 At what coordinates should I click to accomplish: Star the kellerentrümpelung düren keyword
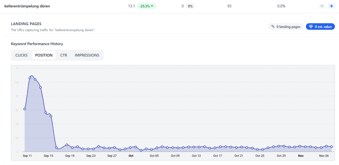point(322,6)
